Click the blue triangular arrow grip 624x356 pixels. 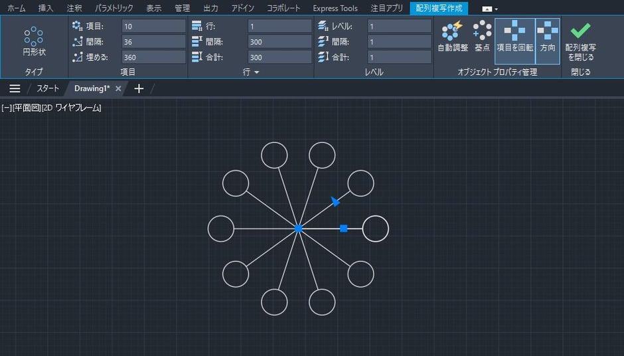tap(335, 201)
